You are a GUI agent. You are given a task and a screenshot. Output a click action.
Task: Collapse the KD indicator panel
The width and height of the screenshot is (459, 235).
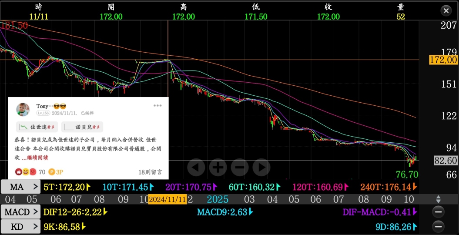click(x=439, y=226)
